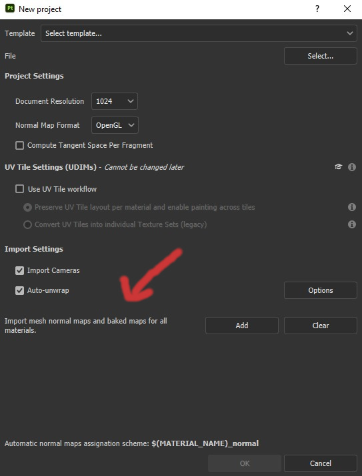Click the Substance Painter Pt logo icon
The width and height of the screenshot is (362, 476).
pyautogui.click(x=10, y=9)
